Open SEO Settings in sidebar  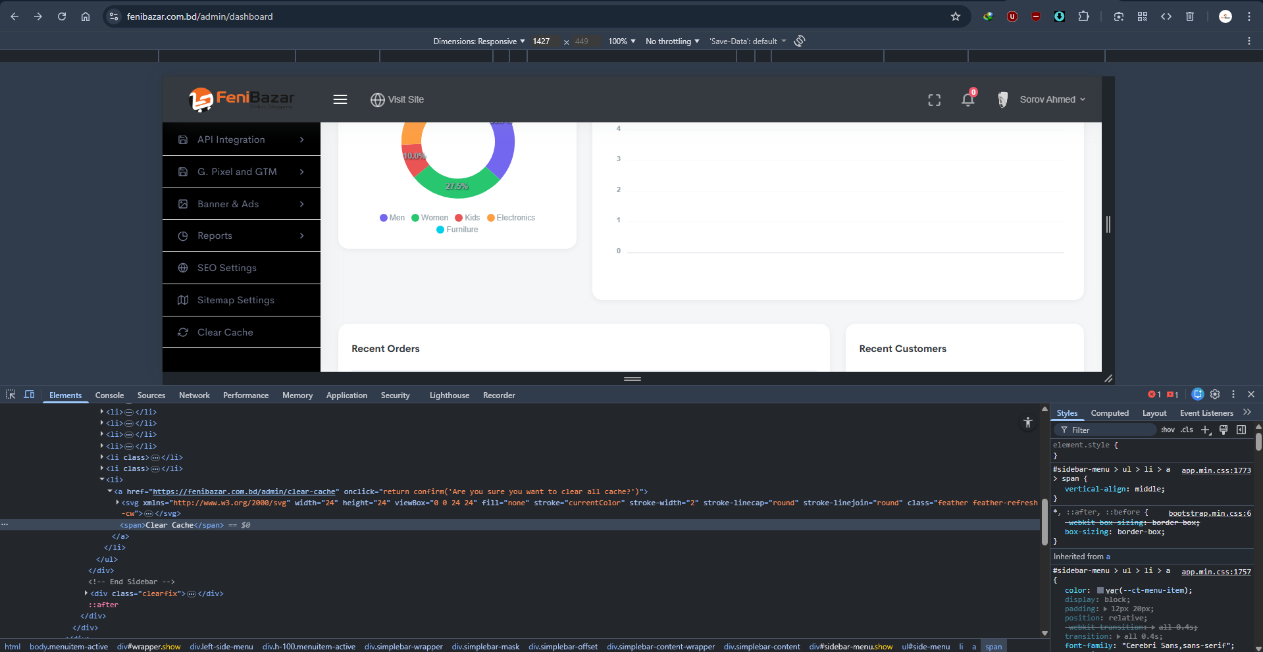[x=242, y=268]
